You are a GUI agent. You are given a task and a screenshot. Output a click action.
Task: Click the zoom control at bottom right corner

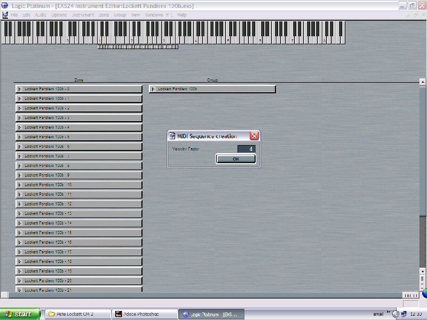tap(410, 295)
